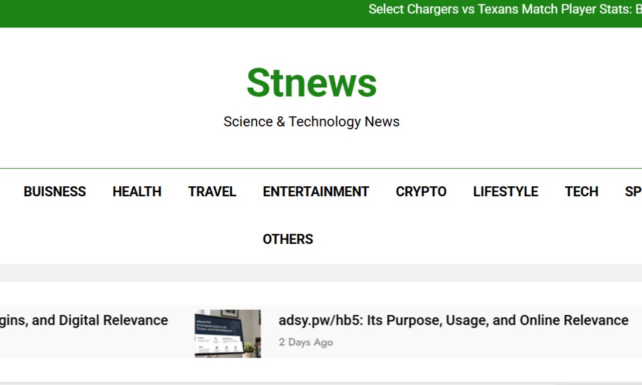The height and width of the screenshot is (385, 642).
Task: Click the "Science & Technology News" tagline
Action: pyautogui.click(x=311, y=121)
